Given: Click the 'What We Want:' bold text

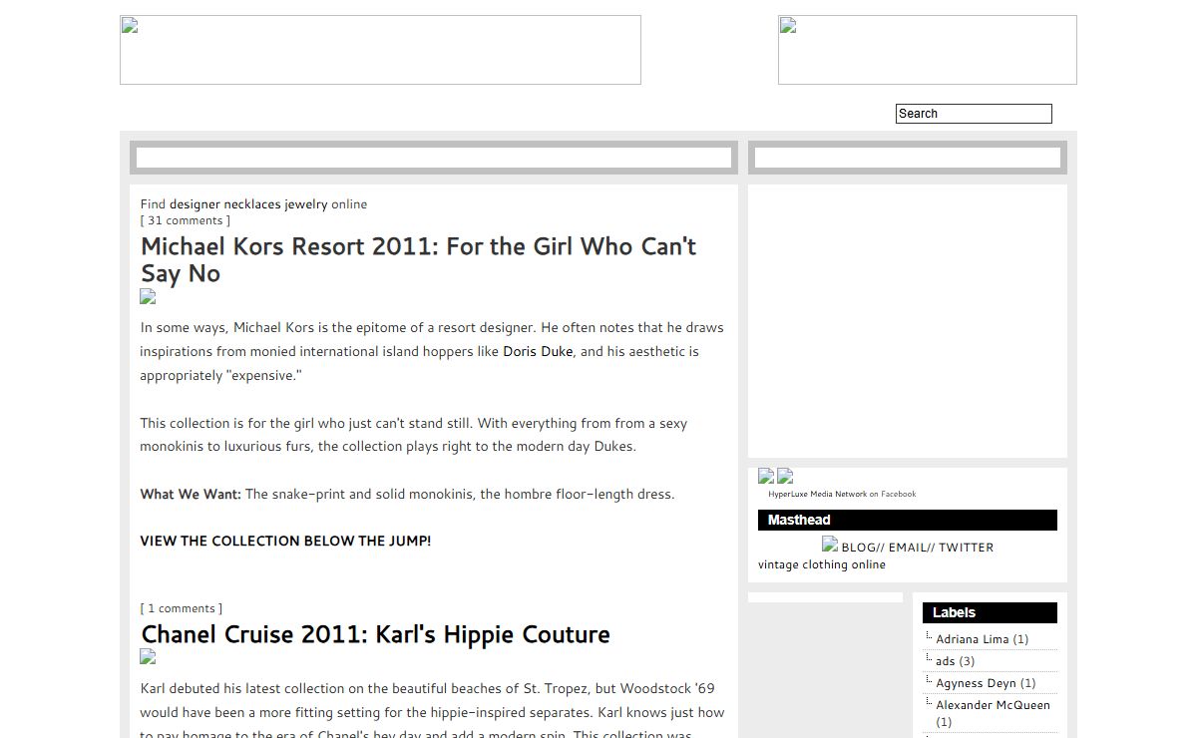Looking at the screenshot, I should coord(191,494).
